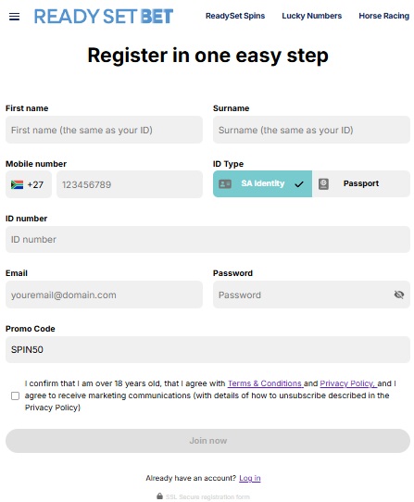414x502 pixels.
Task: Click the Ready Set Bet logo
Action: [104, 17]
